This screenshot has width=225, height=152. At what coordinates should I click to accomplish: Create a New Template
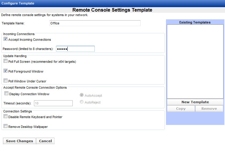click(195, 102)
